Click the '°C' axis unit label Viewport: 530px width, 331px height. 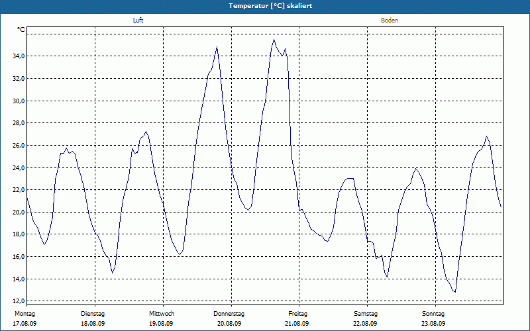coord(21,30)
